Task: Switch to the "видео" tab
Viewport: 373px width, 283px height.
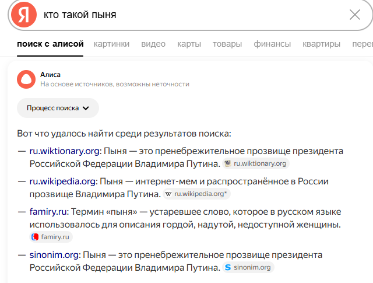Action: [153, 44]
